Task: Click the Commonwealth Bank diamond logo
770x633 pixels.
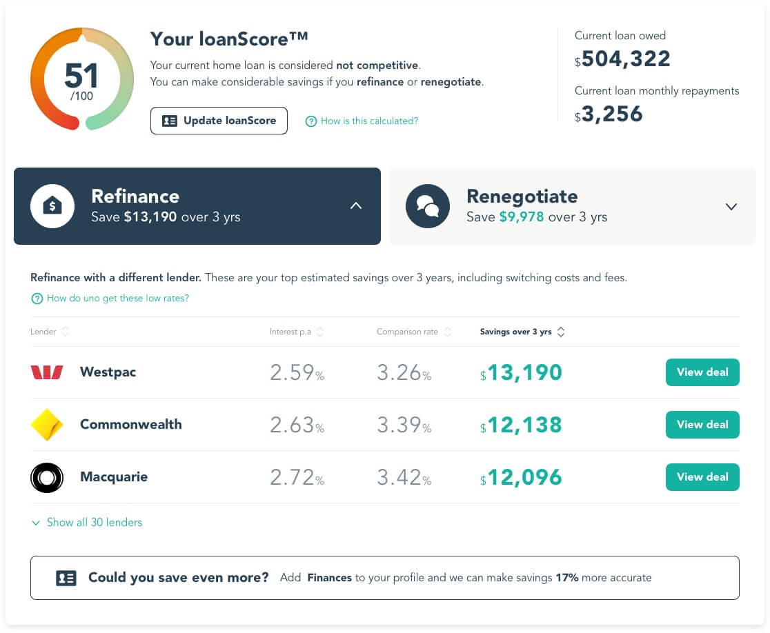Action: pos(47,425)
